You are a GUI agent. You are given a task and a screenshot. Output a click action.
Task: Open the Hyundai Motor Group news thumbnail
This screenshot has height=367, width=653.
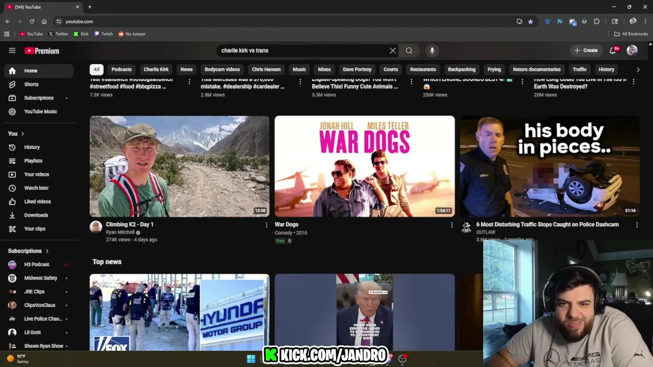coord(180,312)
